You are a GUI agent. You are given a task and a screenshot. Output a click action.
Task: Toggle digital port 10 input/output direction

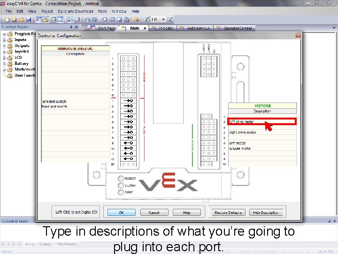[x=128, y=148]
